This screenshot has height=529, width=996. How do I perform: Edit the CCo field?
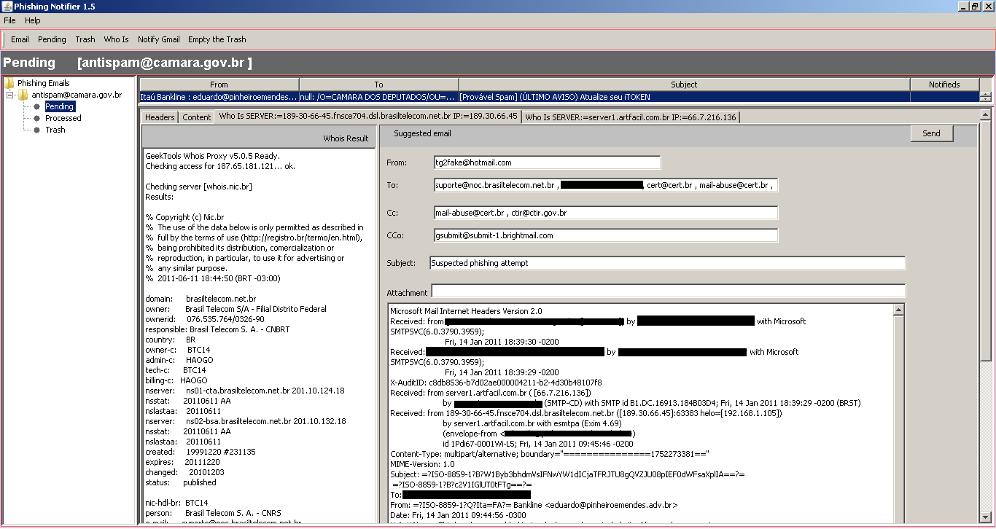pyautogui.click(x=605, y=235)
